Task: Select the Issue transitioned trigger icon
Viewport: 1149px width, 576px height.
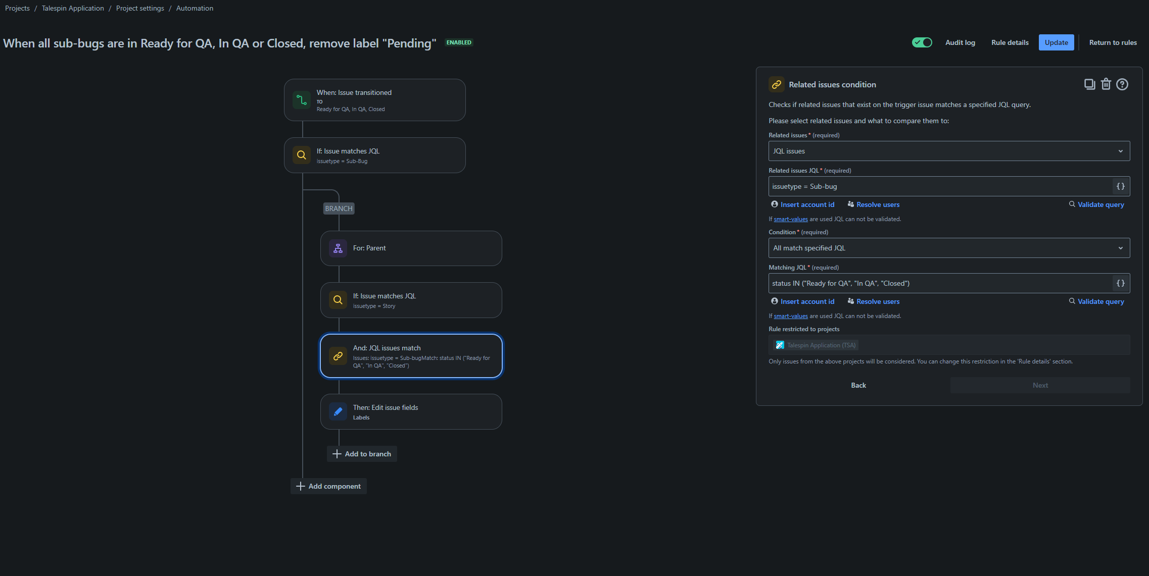Action: pyautogui.click(x=302, y=100)
